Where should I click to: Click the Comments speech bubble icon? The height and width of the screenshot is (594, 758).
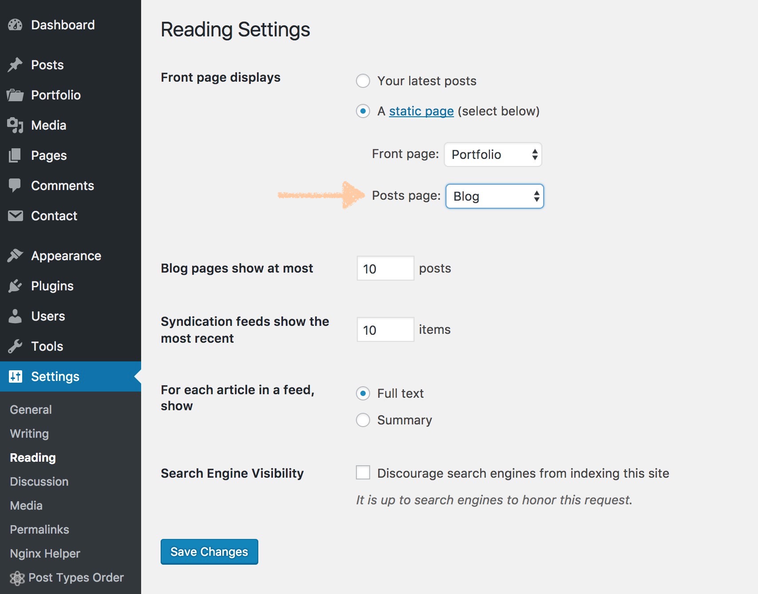(x=15, y=186)
